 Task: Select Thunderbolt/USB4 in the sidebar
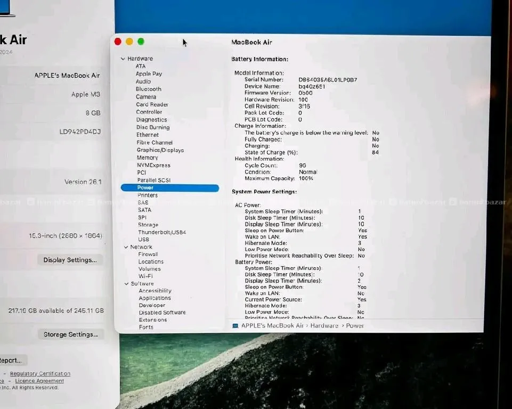coord(162,232)
